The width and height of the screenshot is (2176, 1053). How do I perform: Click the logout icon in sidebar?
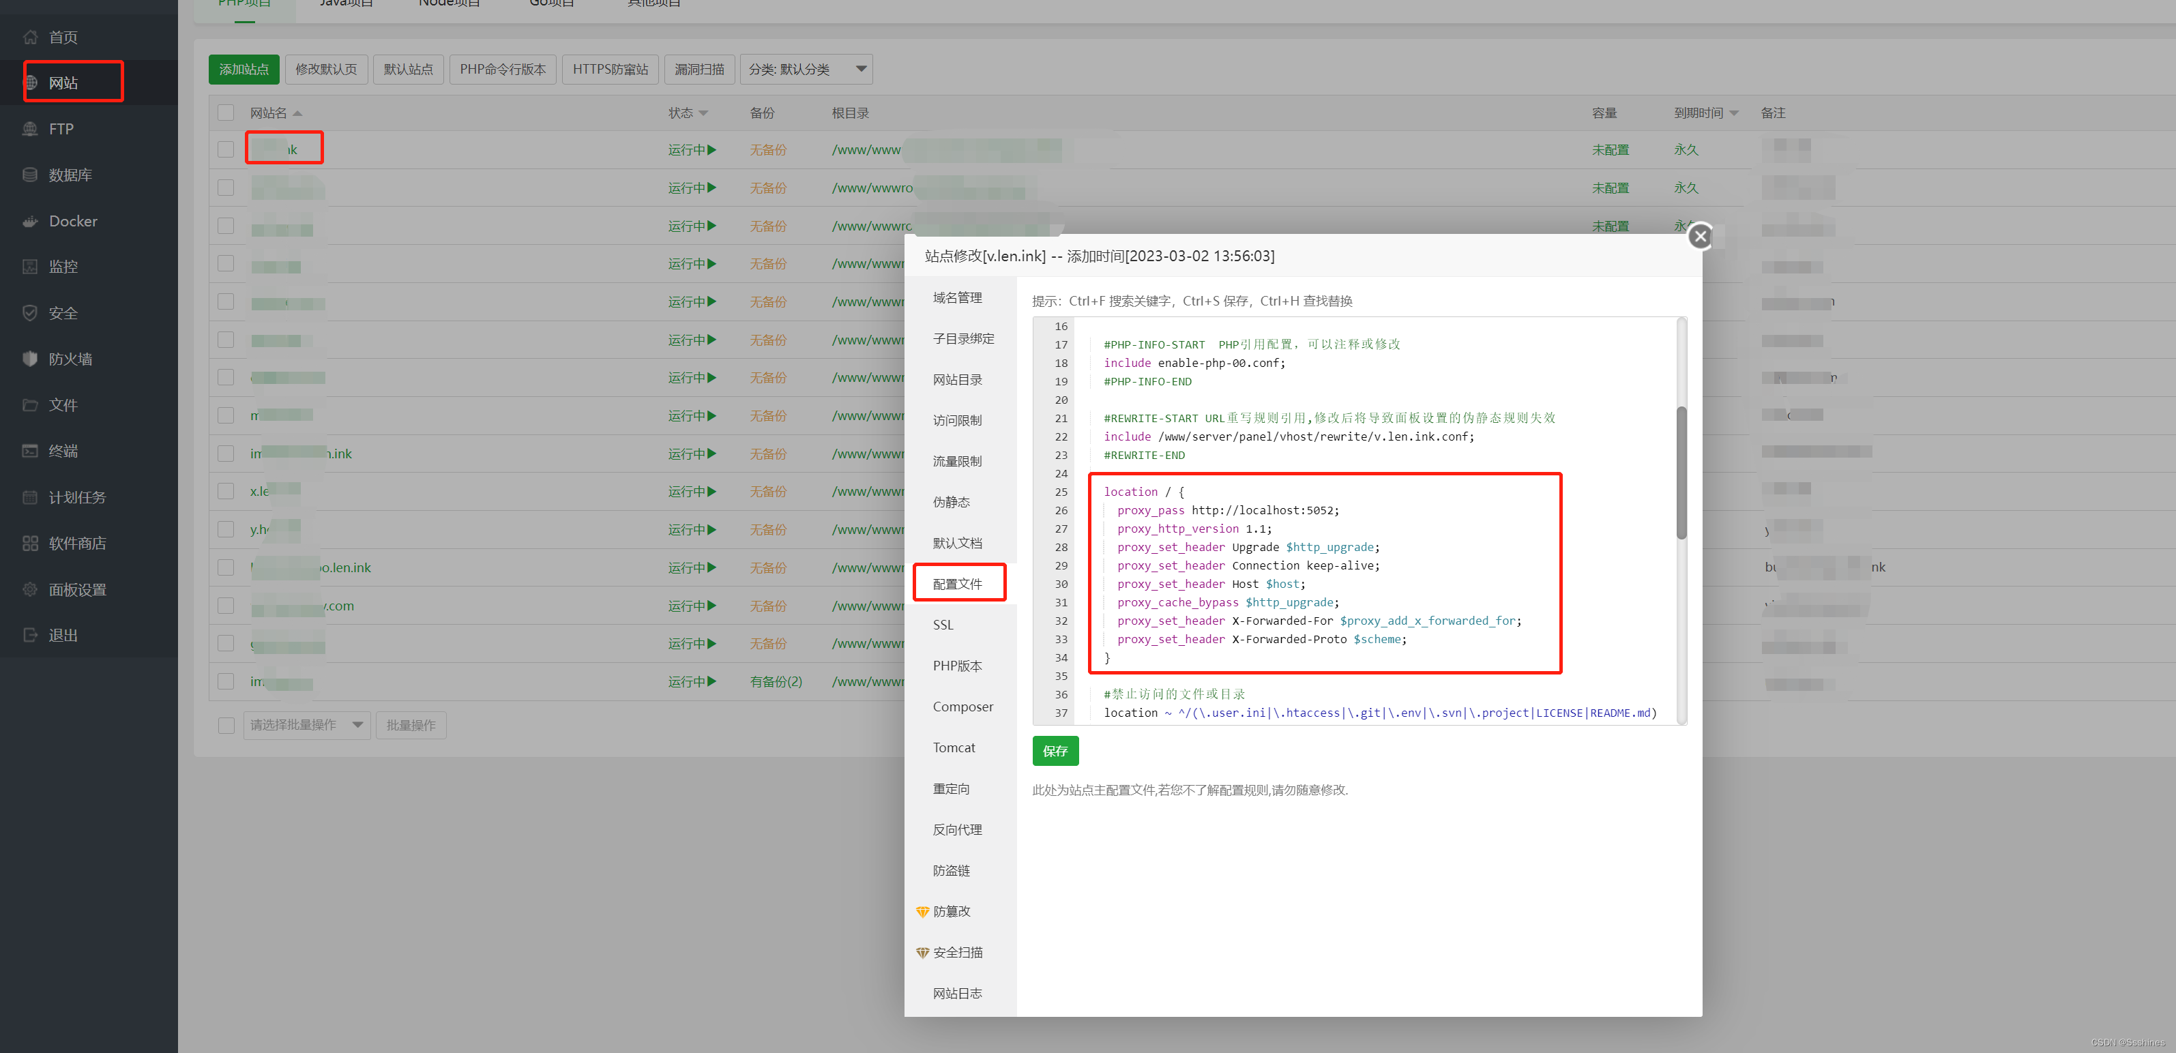[x=31, y=635]
